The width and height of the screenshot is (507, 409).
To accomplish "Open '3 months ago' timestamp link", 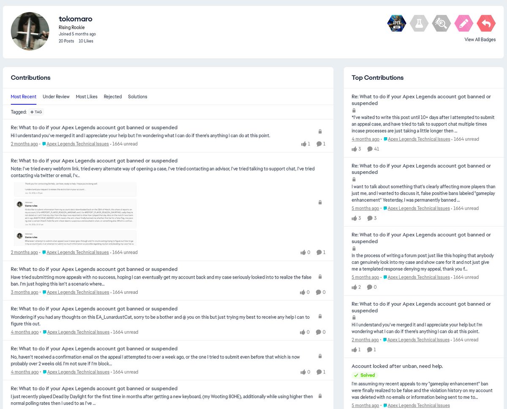I will click(x=25, y=292).
